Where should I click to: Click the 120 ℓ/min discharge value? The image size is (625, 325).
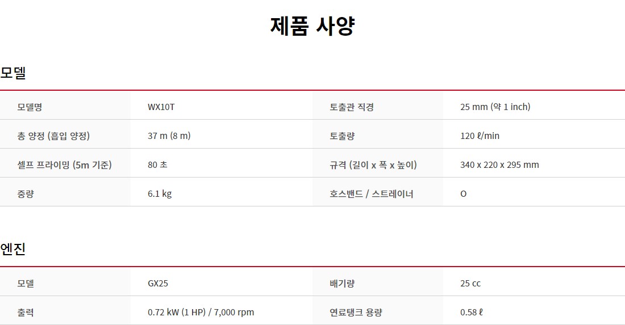click(x=480, y=136)
